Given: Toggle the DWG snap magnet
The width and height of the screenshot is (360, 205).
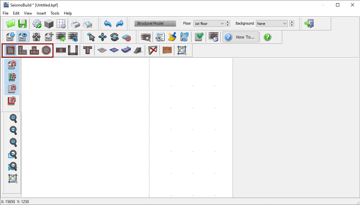Looking at the screenshot, I should 12,65.
